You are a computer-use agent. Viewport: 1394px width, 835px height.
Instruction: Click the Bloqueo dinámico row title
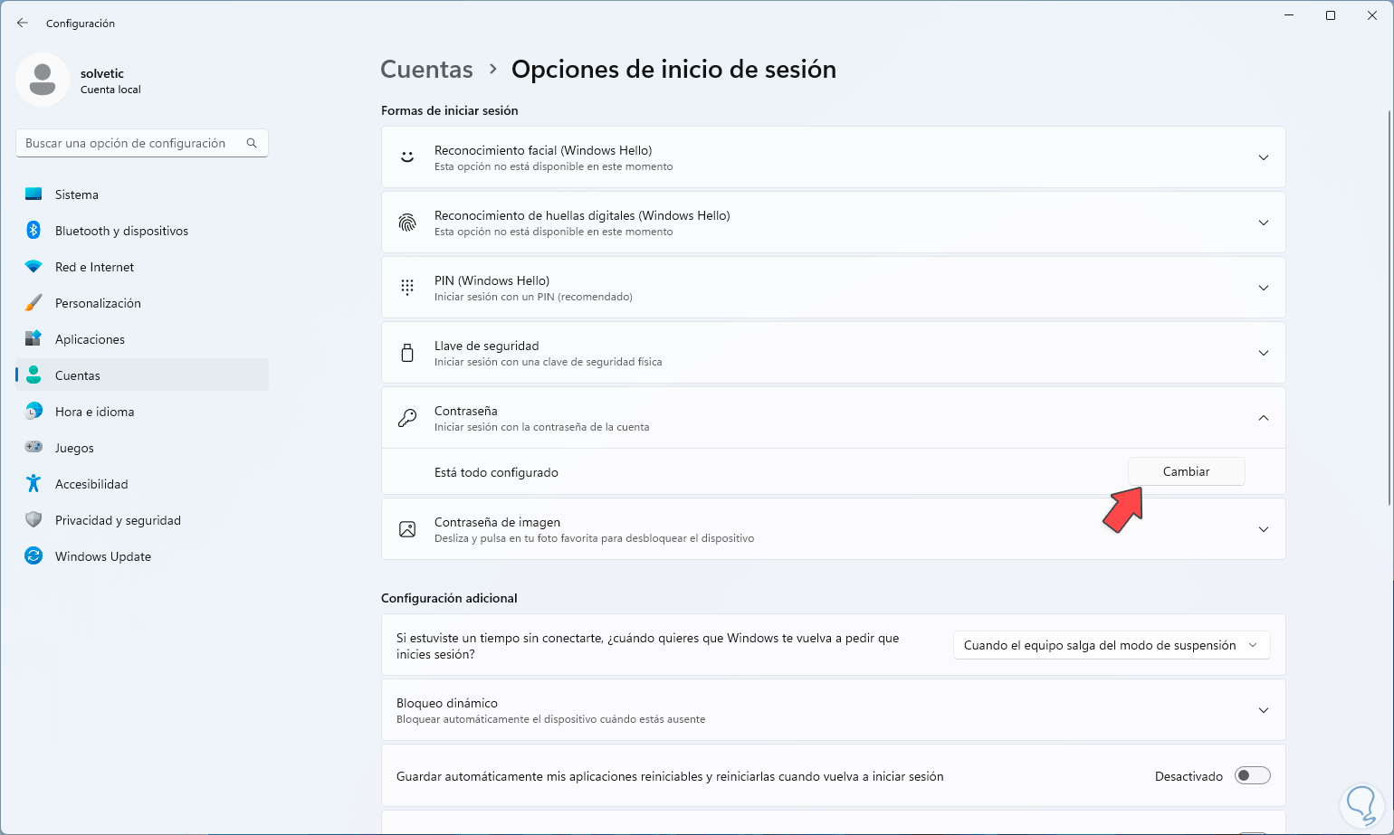[447, 703]
